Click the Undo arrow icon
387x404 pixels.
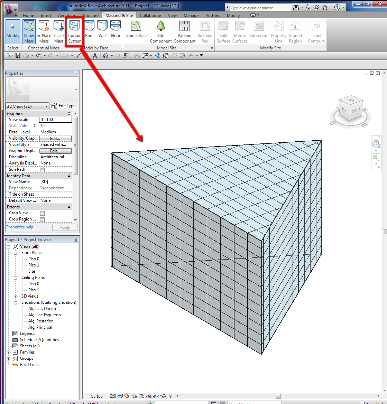point(39,55)
